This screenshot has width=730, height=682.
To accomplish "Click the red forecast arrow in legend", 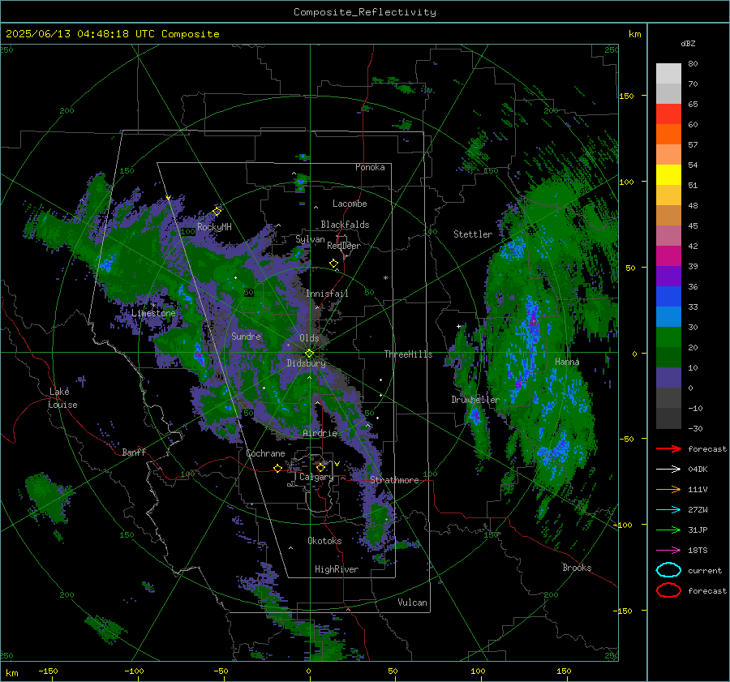I will pos(668,448).
